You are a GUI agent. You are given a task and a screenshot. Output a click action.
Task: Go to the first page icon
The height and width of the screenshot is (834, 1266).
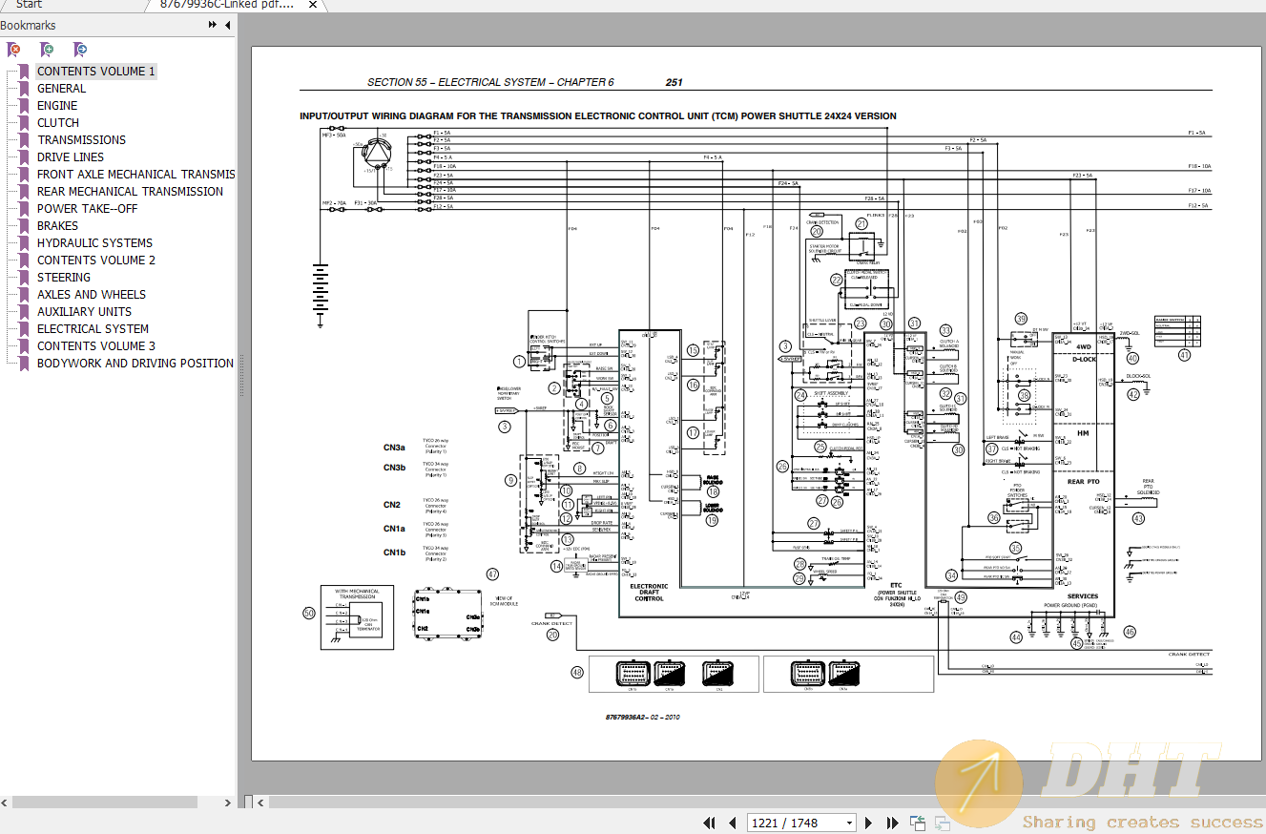[709, 823]
